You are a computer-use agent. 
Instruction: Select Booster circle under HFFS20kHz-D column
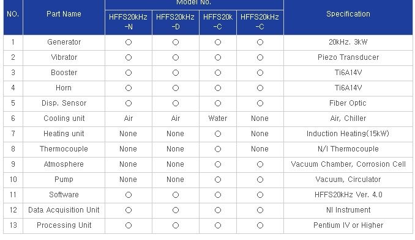click(176, 73)
